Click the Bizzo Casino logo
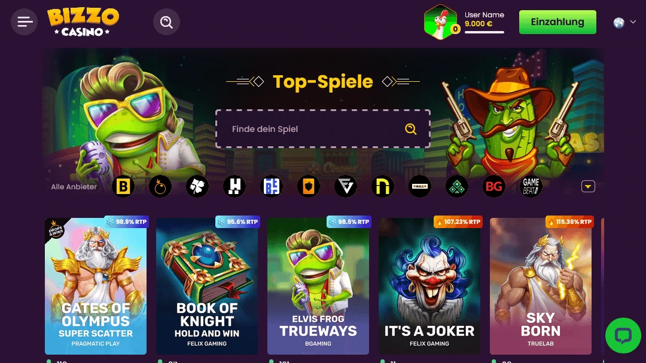This screenshot has height=363, width=646. [x=83, y=21]
